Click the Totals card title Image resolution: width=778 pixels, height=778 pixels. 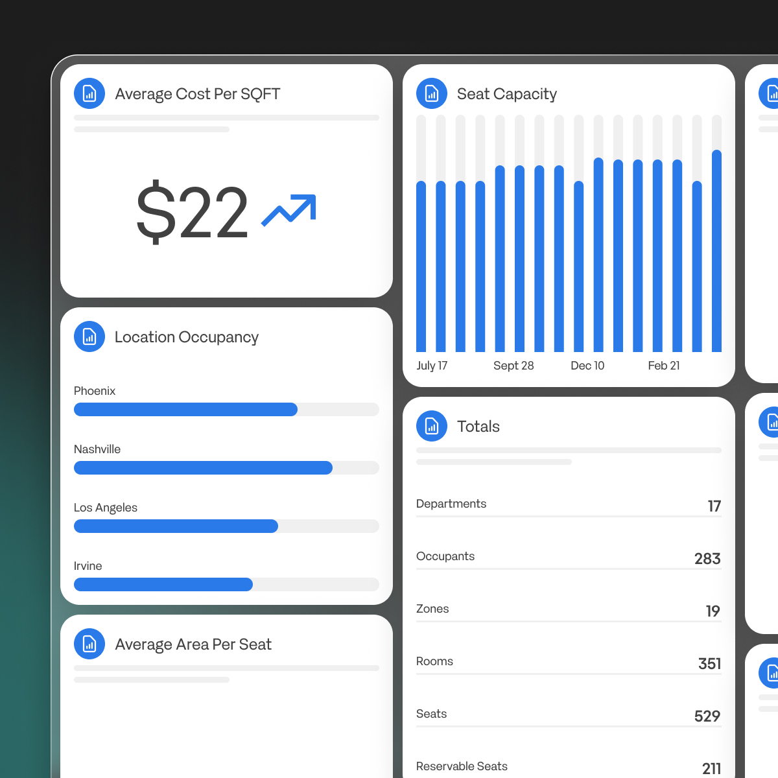[478, 427]
